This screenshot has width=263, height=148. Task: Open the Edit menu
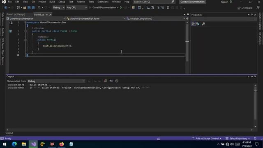[x=17, y=2]
